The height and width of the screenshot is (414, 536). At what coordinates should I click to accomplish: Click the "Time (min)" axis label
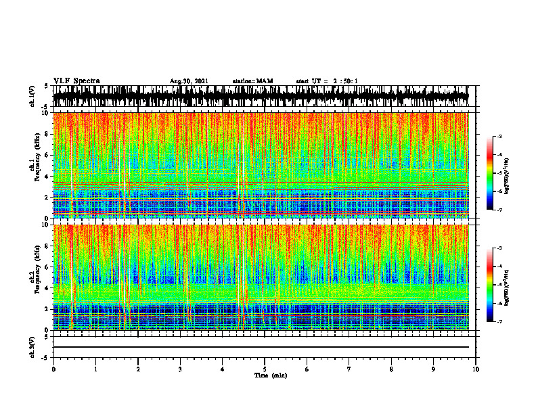[x=271, y=375]
